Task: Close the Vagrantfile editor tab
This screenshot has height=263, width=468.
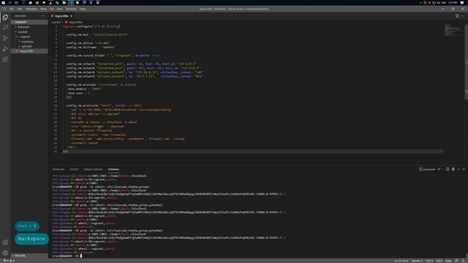Action: (x=72, y=16)
